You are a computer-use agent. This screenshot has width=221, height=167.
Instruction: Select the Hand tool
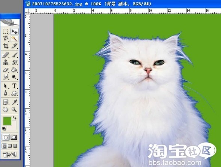tap(6, 109)
